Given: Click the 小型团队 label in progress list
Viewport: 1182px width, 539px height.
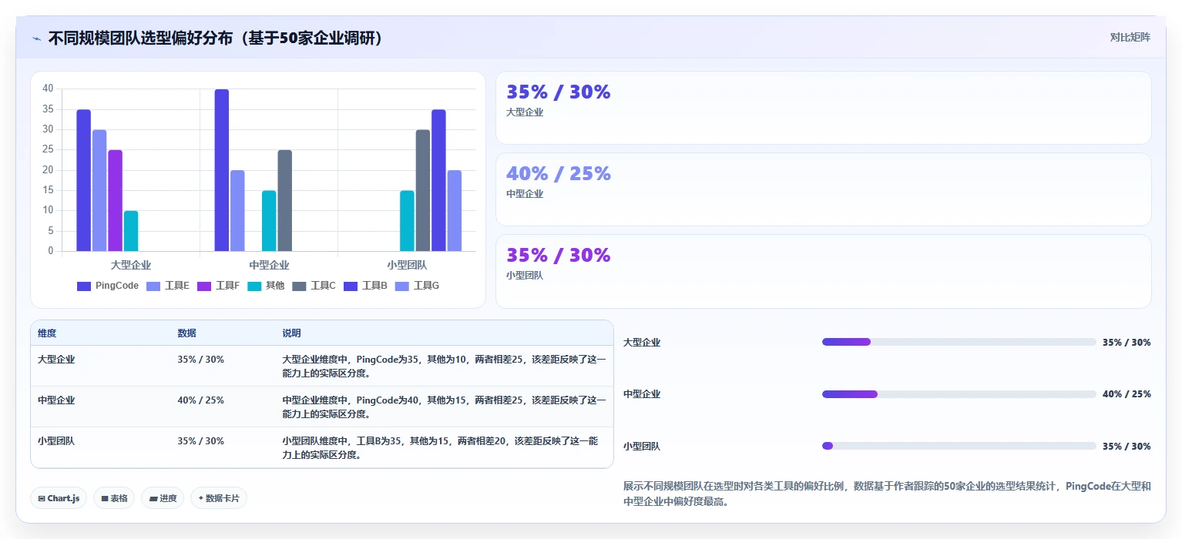Looking at the screenshot, I should tap(642, 447).
